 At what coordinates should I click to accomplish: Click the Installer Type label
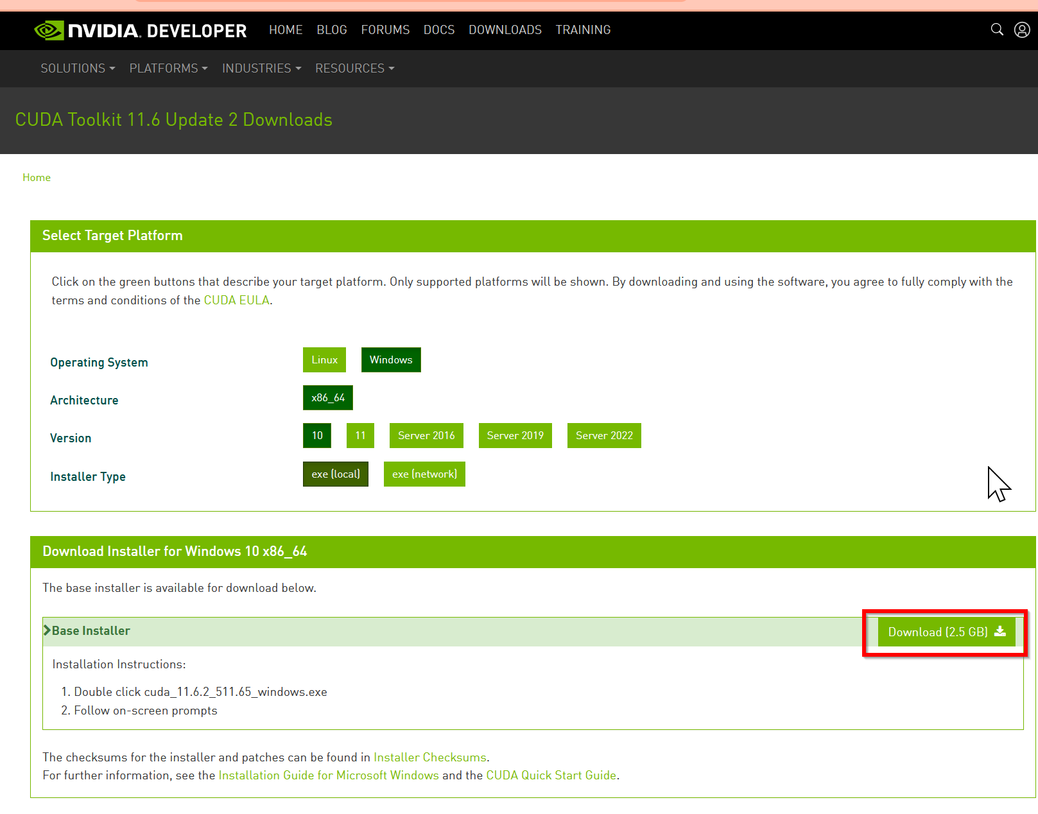(x=88, y=477)
